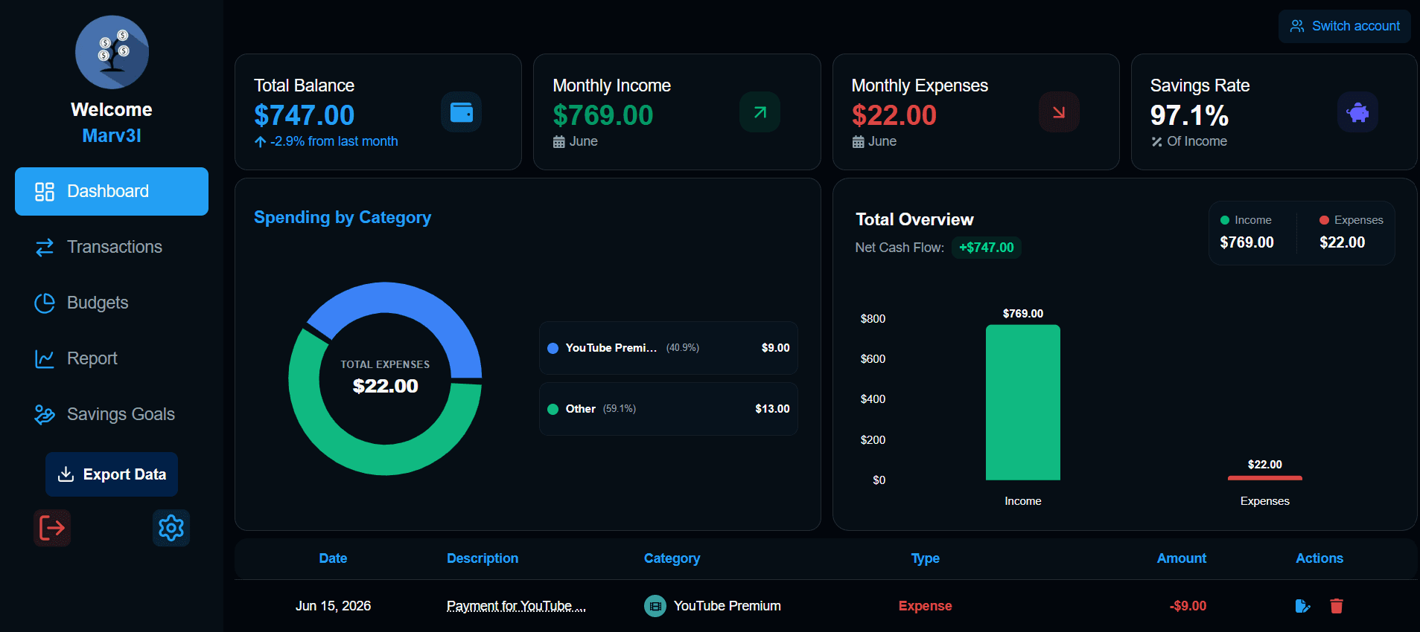Click the Savings Goals hand-coins icon

(45, 415)
